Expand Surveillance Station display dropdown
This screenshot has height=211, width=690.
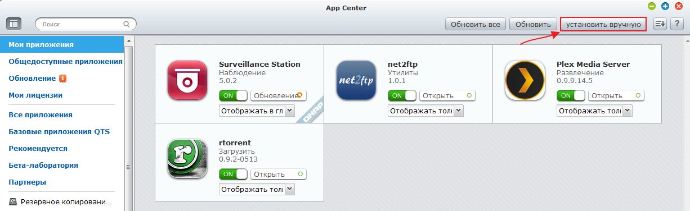pos(257,111)
